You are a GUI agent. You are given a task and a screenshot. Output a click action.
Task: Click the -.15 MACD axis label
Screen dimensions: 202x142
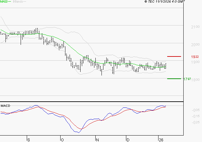[x=195, y=116]
